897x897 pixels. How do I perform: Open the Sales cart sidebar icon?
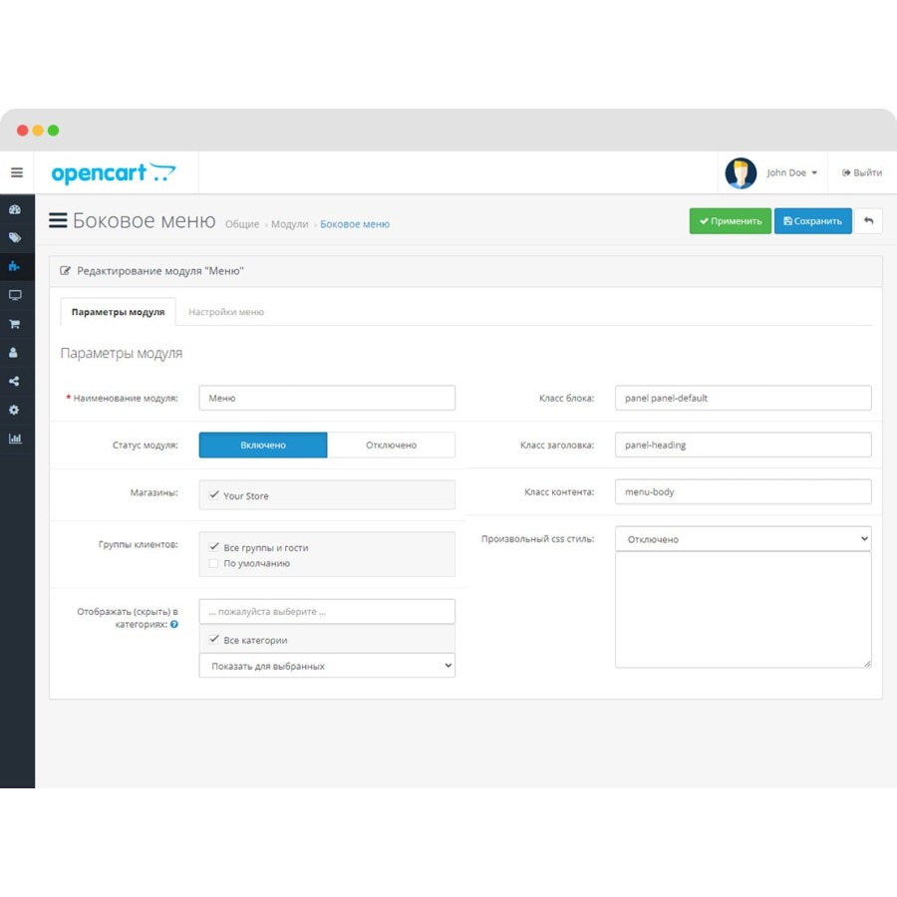click(15, 324)
